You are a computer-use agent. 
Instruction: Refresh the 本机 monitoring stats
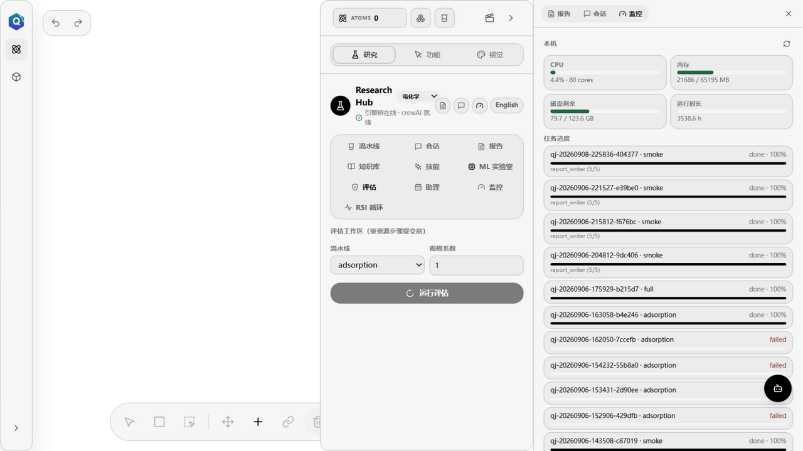(x=787, y=44)
